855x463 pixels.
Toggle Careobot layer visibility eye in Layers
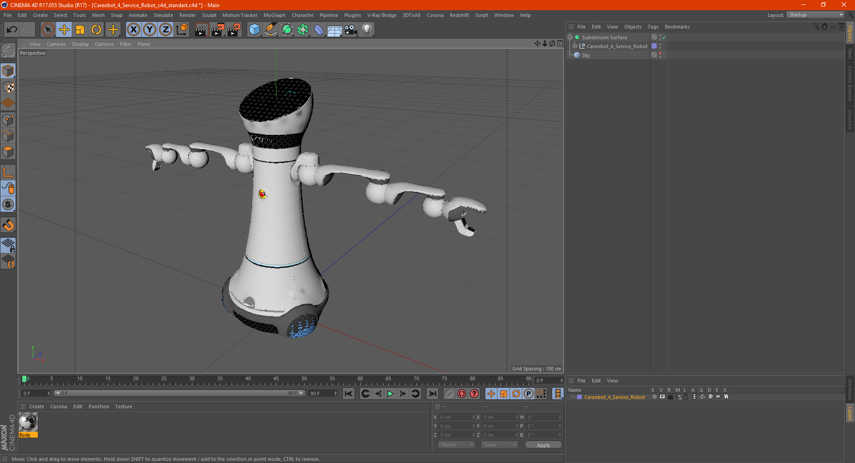(662, 397)
